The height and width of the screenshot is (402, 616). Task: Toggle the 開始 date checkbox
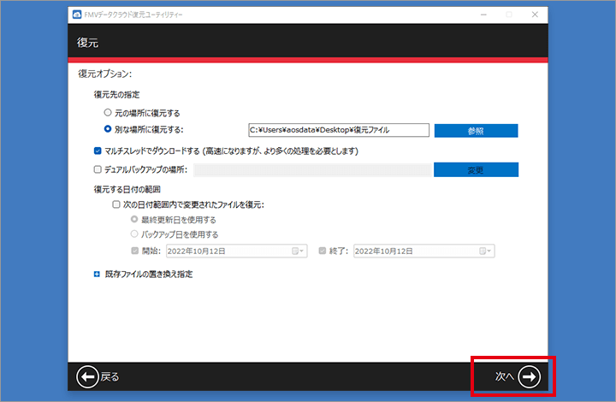coord(134,251)
